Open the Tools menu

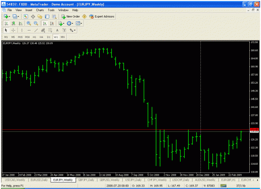[x=51, y=10]
